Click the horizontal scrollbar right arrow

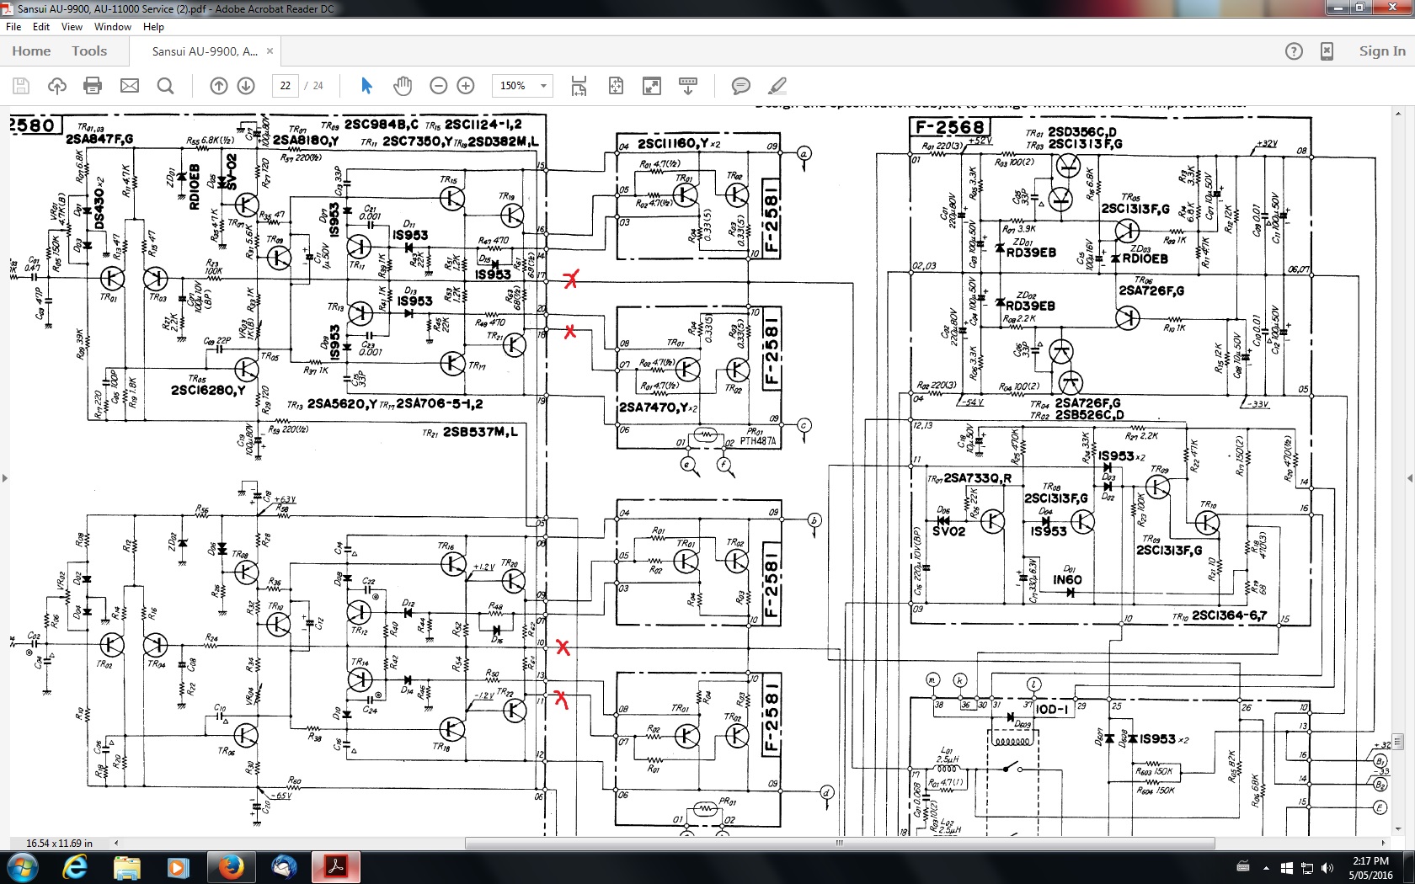click(x=1384, y=843)
